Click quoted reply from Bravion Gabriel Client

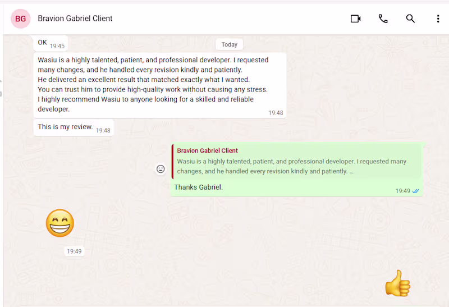[297, 162]
